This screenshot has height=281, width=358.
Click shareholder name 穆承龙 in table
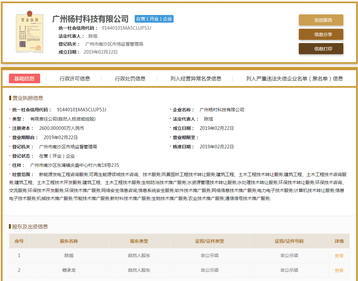coord(69,270)
